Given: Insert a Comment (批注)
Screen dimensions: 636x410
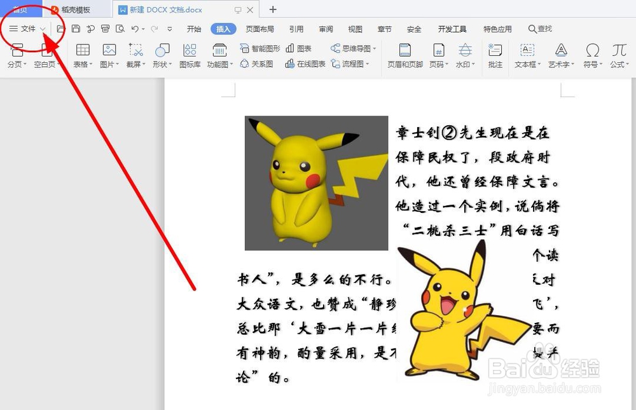Looking at the screenshot, I should click(495, 54).
